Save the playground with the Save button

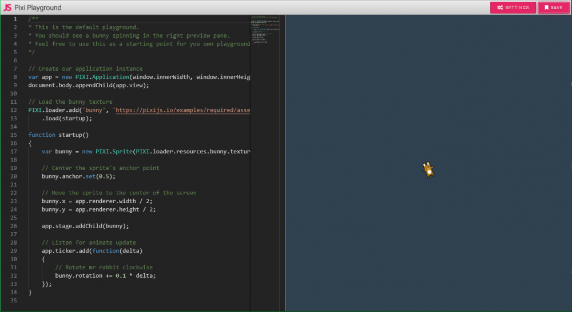[x=553, y=7]
